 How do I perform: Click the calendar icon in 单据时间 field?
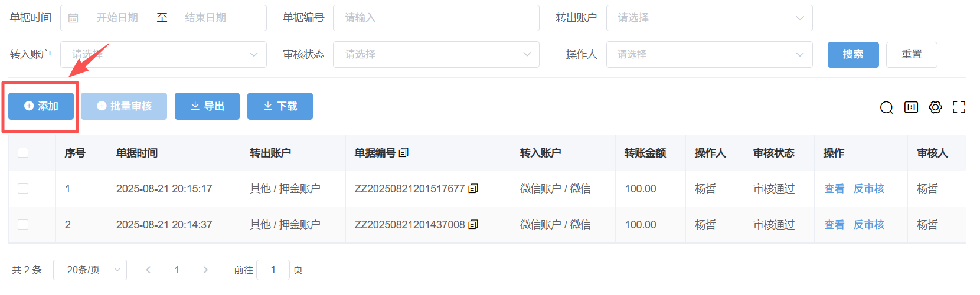[x=73, y=18]
